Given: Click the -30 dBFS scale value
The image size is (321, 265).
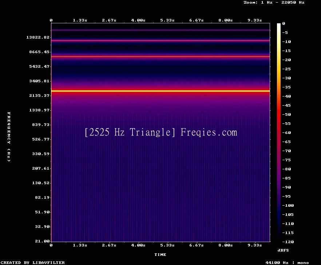Looking at the screenshot, I should pos(286,78).
